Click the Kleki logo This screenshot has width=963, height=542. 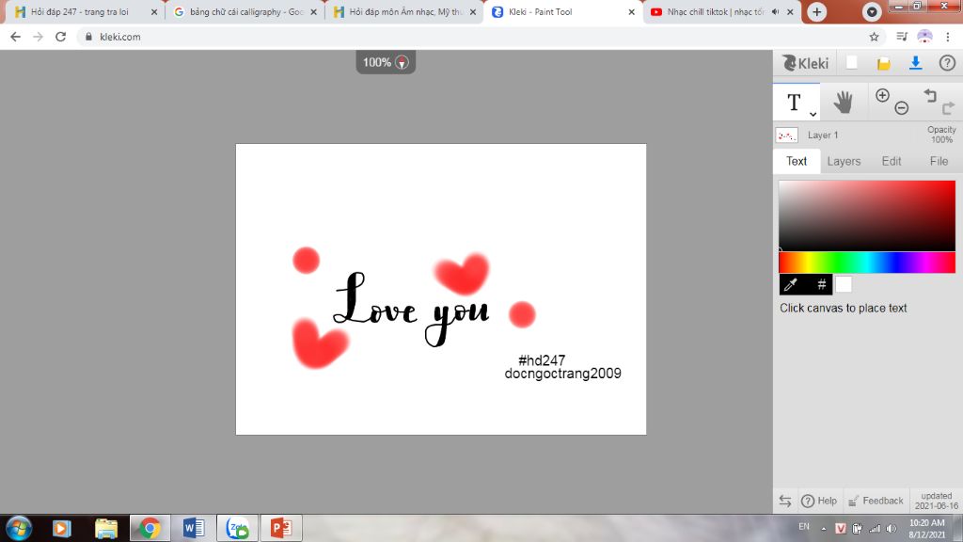(x=805, y=63)
